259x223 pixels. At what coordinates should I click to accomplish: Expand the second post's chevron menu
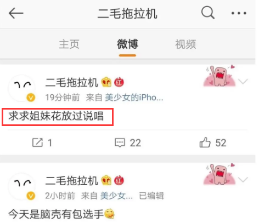coord(243,179)
